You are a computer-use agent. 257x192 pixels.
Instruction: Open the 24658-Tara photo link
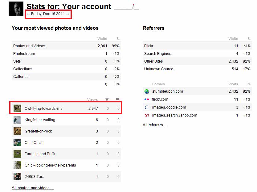coord(34,177)
